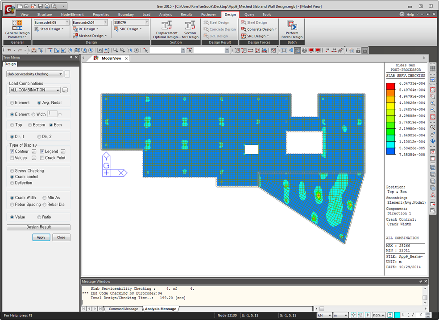Screen dimensions: 439x320
Task: Enable the Crack Point checkbox
Action: click(42, 158)
